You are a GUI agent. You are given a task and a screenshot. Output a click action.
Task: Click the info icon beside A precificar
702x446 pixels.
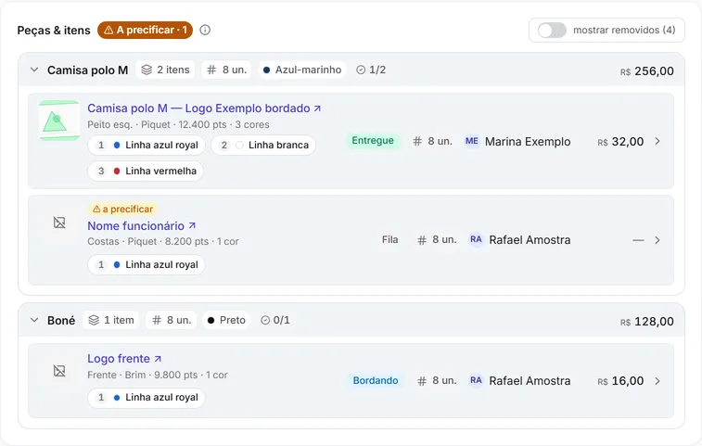tap(205, 30)
